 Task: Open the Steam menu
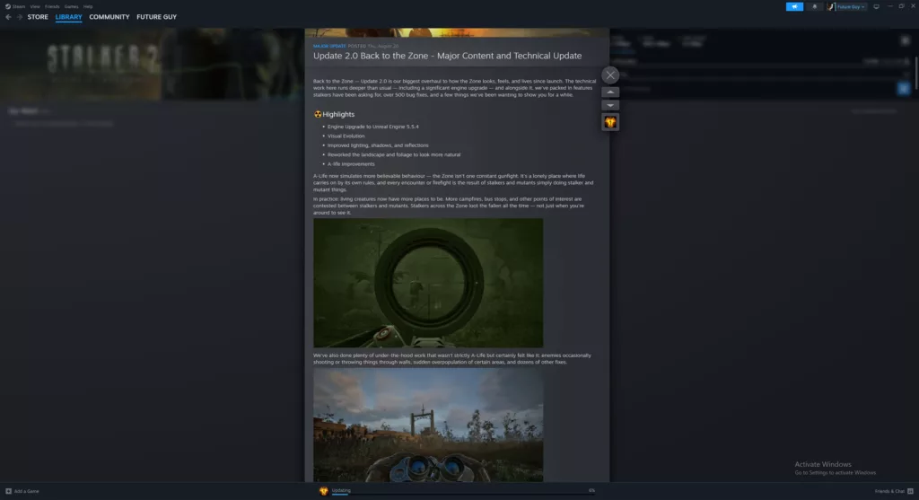click(x=15, y=6)
